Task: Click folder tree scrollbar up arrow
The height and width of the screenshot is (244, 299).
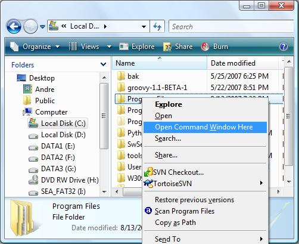Action: click(x=104, y=78)
